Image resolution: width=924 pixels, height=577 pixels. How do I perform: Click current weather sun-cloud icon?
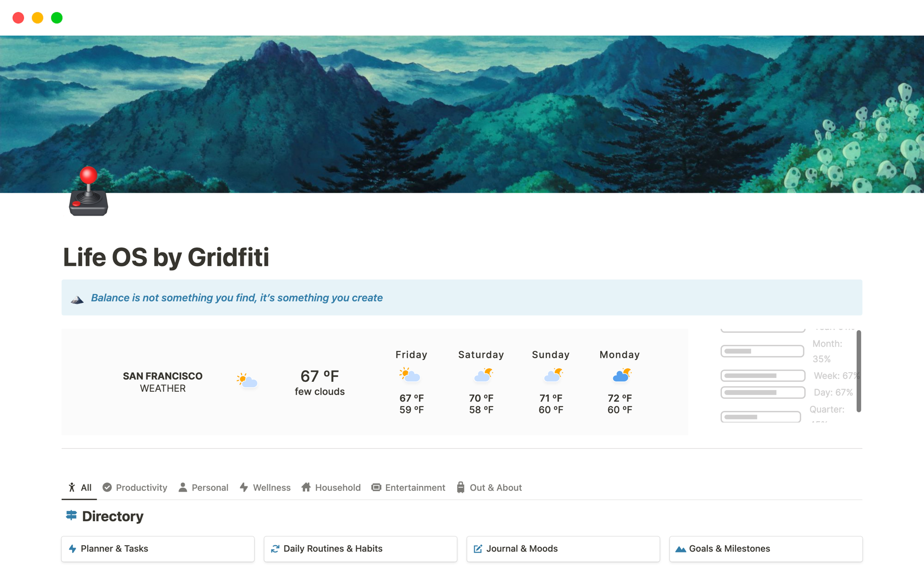click(x=247, y=380)
